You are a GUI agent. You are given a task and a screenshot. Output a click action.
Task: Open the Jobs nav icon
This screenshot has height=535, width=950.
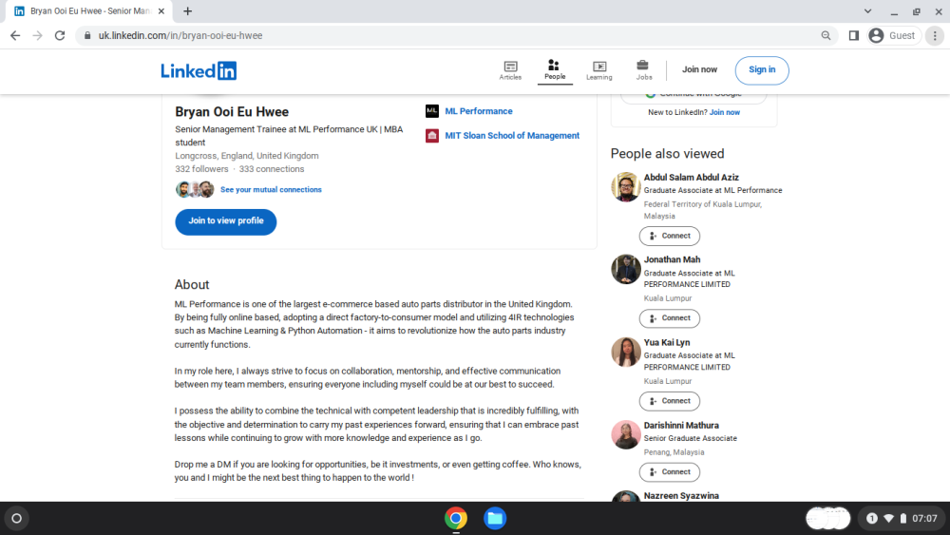pyautogui.click(x=643, y=70)
